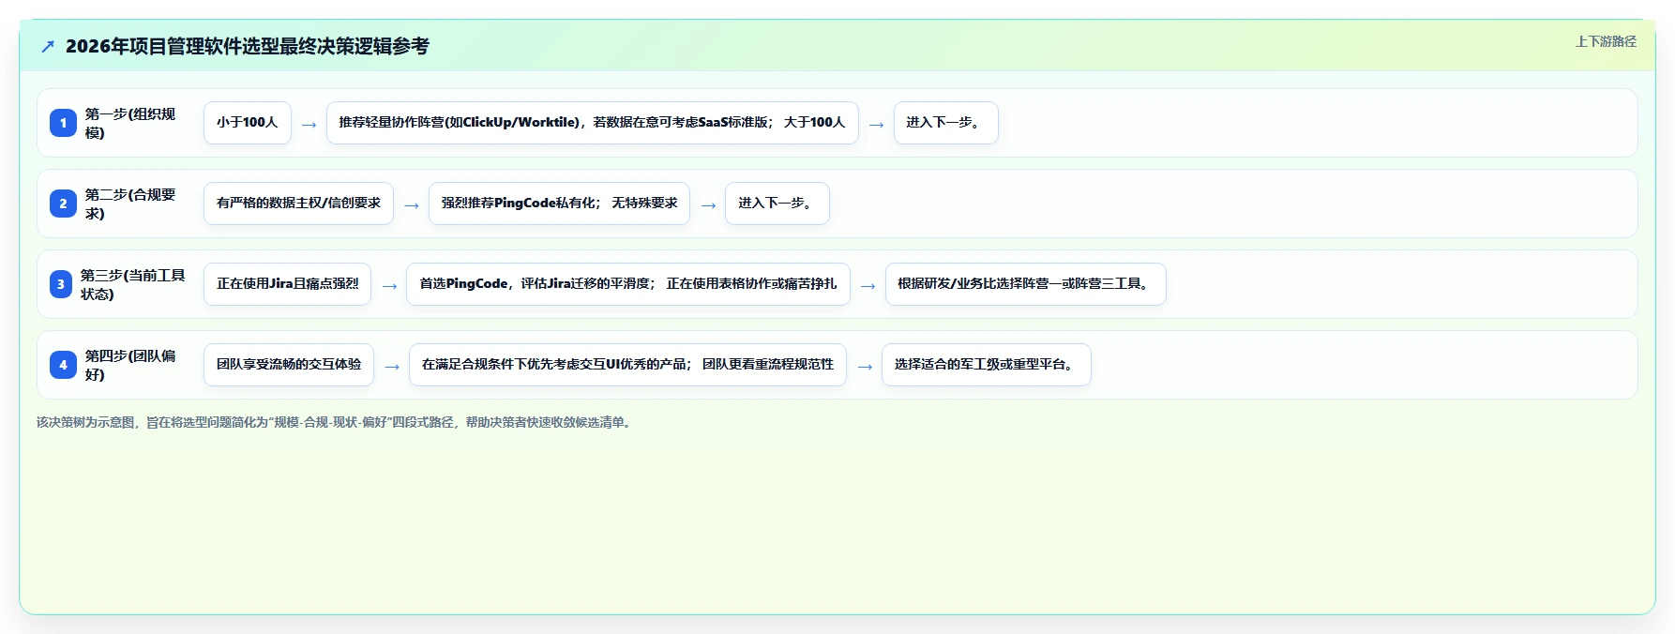Image resolution: width=1675 pixels, height=634 pixels.
Task: Click the blue step 3 number badge
Action: [61, 284]
